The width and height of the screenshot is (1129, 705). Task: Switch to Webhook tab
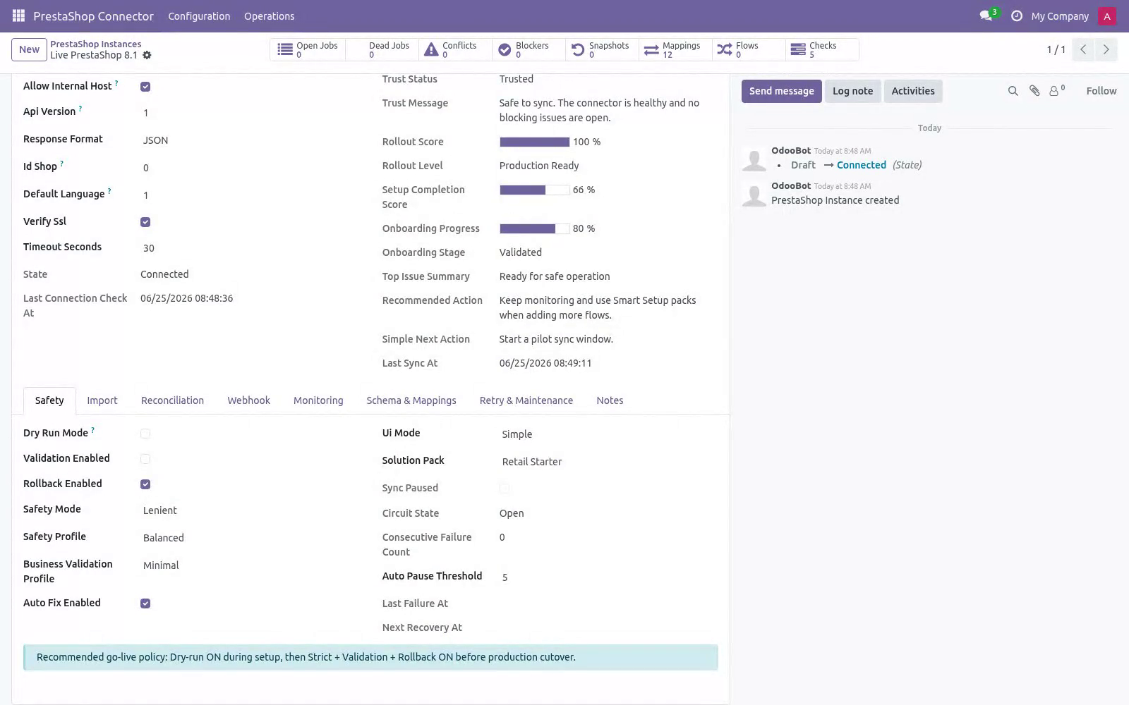248,400
